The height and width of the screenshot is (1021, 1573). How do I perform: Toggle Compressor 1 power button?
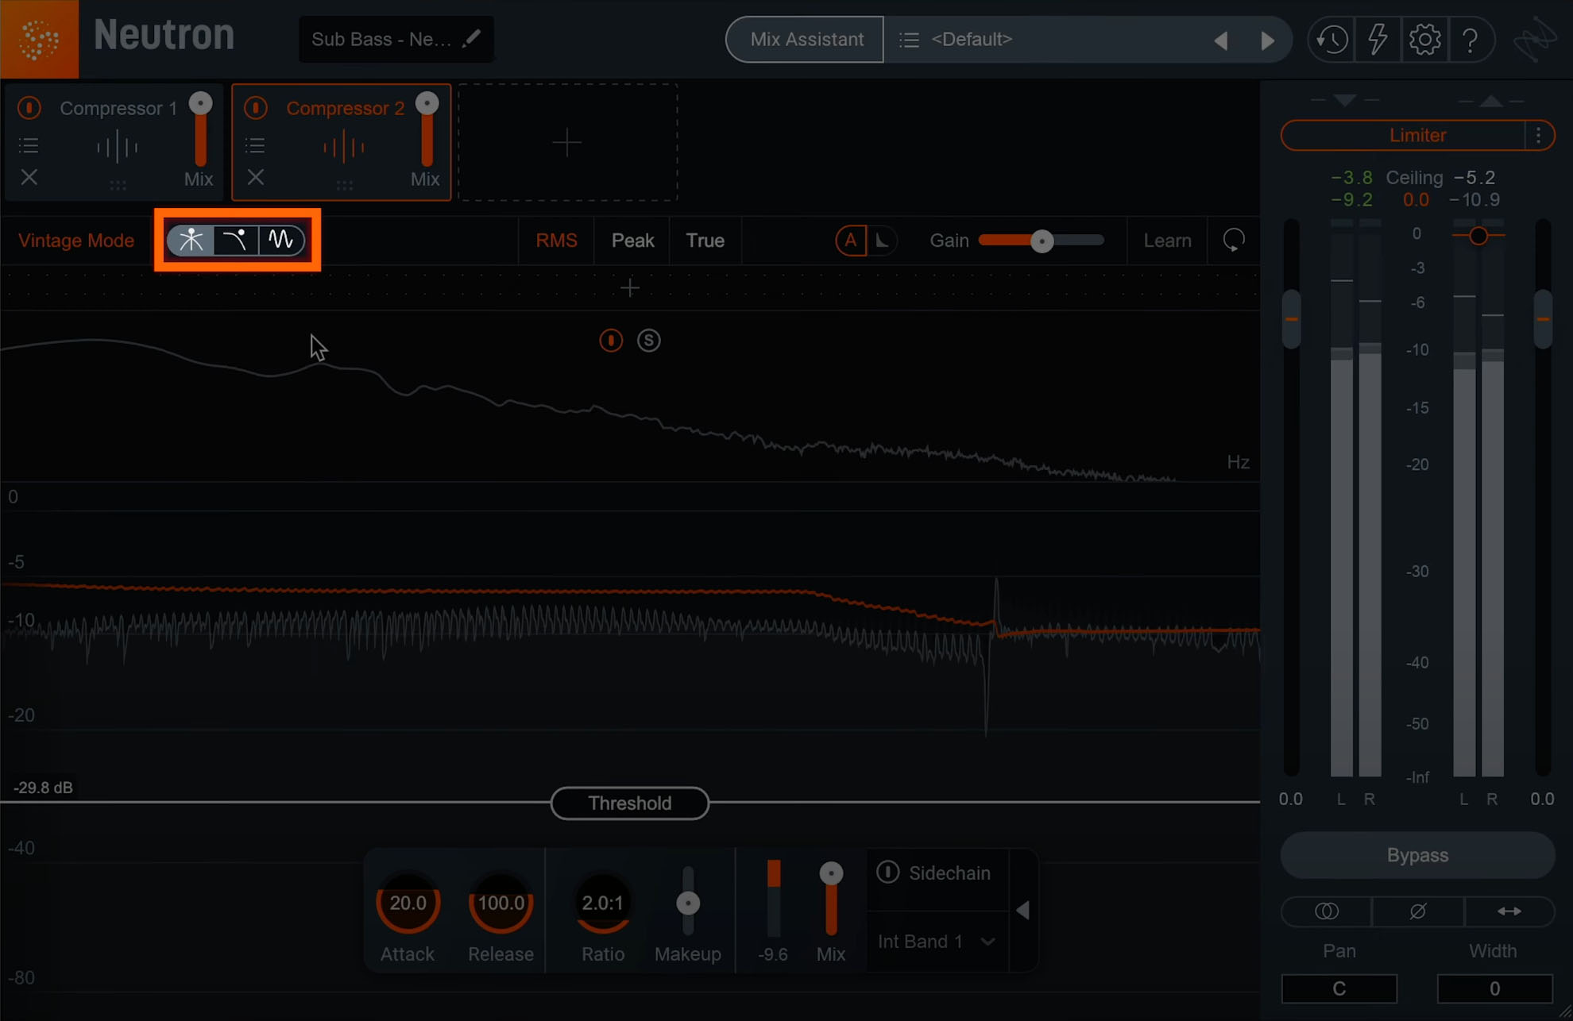click(x=29, y=107)
